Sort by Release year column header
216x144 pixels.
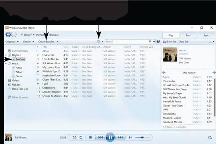click(x=147, y=47)
